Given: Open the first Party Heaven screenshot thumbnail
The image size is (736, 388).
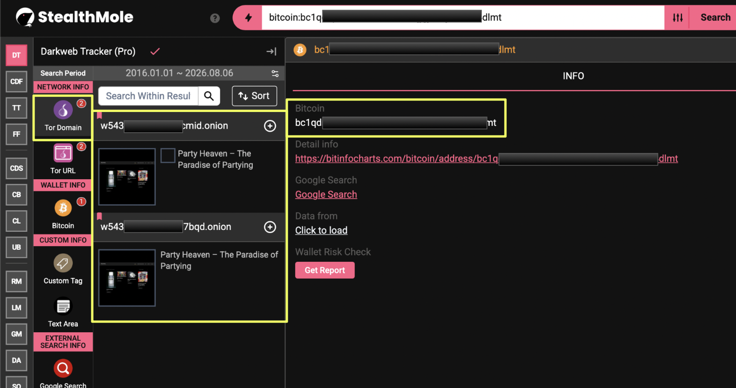Looking at the screenshot, I should tap(127, 176).
